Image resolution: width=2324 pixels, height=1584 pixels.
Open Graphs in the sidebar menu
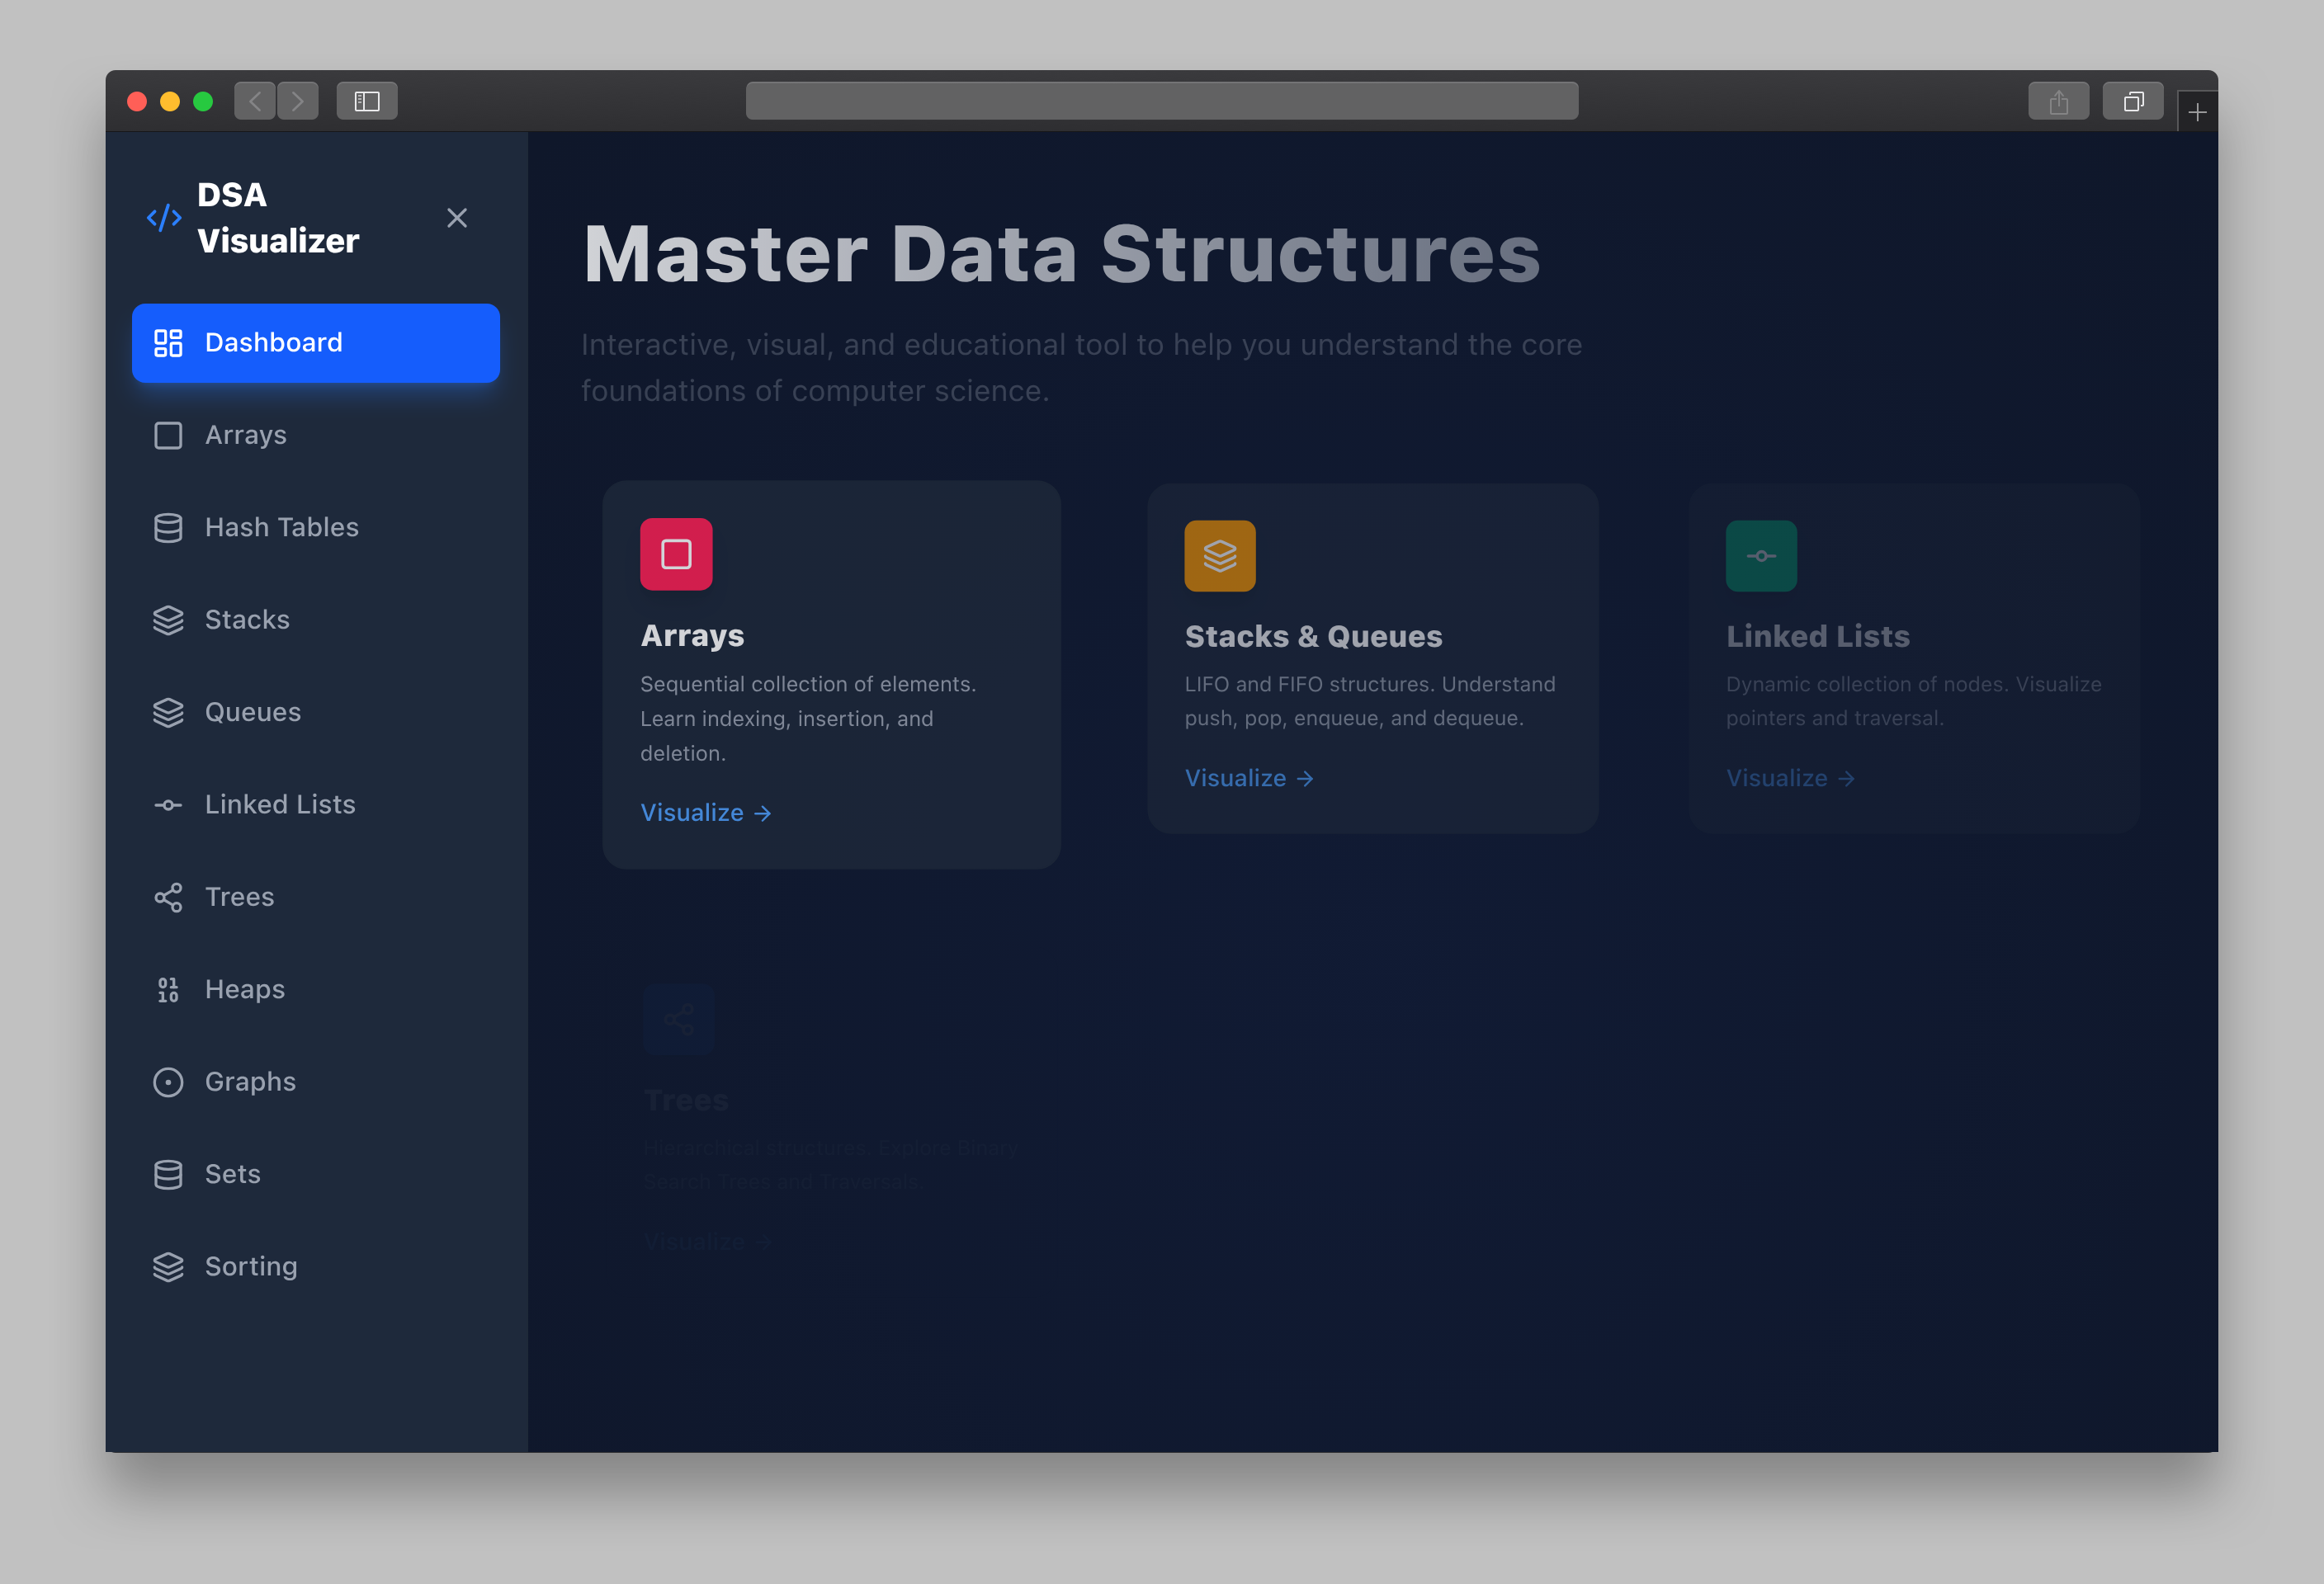(316, 1082)
